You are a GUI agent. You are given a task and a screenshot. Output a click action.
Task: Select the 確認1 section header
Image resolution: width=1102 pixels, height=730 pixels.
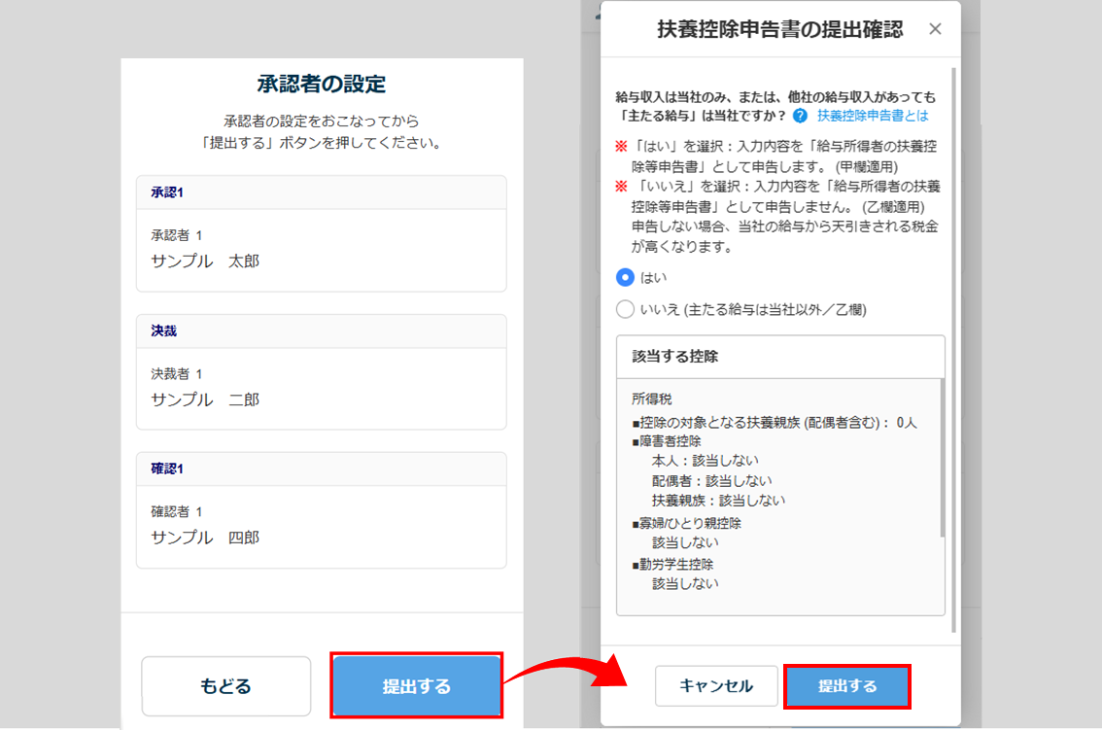coord(321,469)
